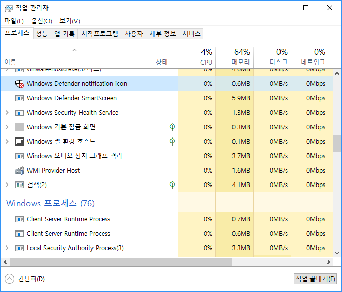
Task: Click the Task Manager app icon in title bar
Action: click(x=8, y=8)
